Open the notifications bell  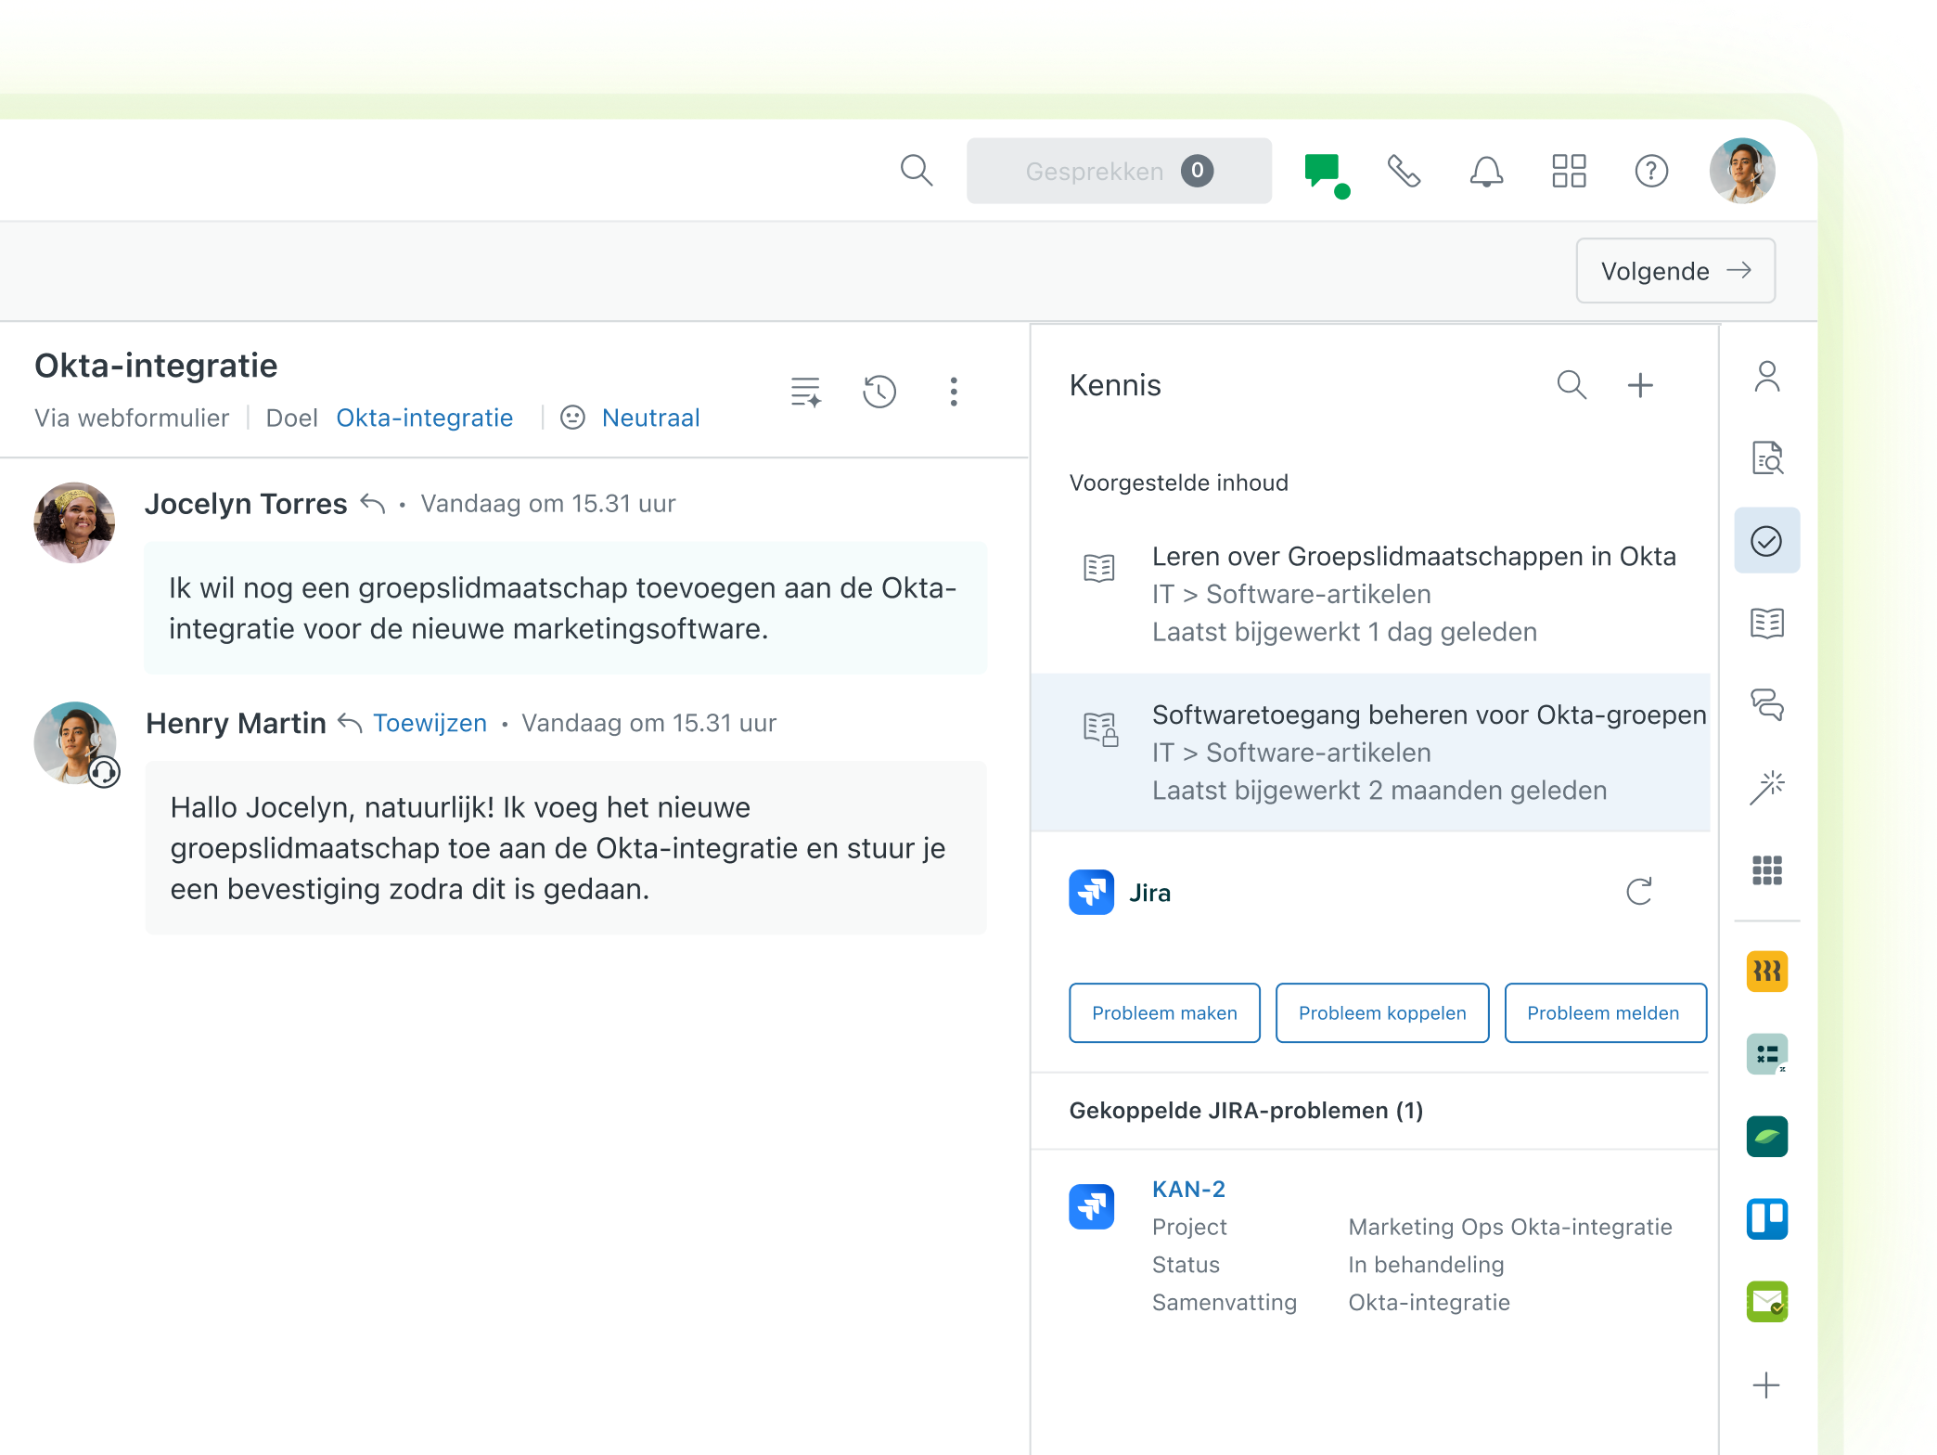click(1486, 171)
